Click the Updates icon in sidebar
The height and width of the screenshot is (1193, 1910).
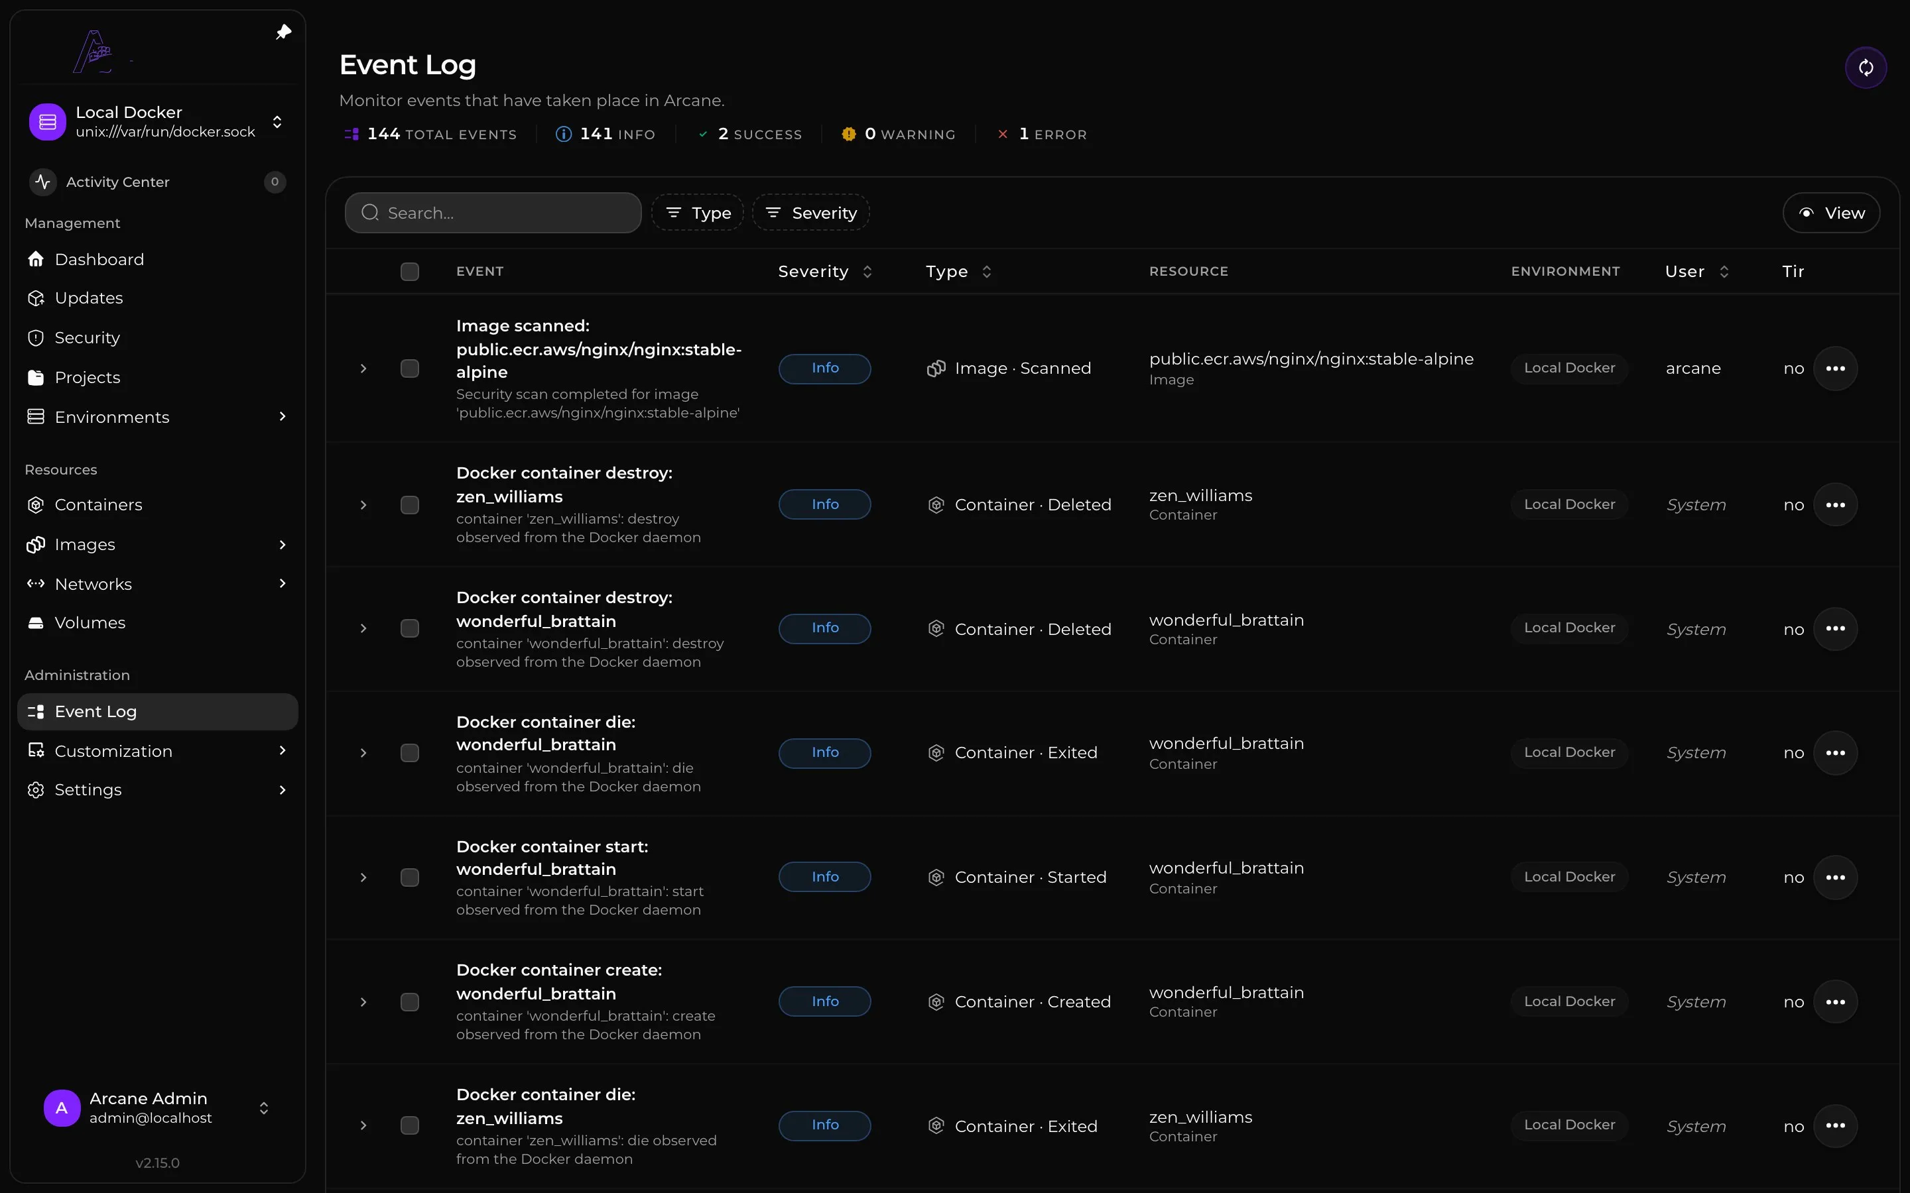pyautogui.click(x=36, y=298)
